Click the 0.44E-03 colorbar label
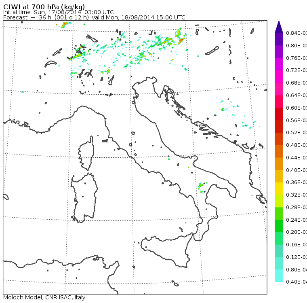This screenshot has width=307, height=303. coord(296,158)
